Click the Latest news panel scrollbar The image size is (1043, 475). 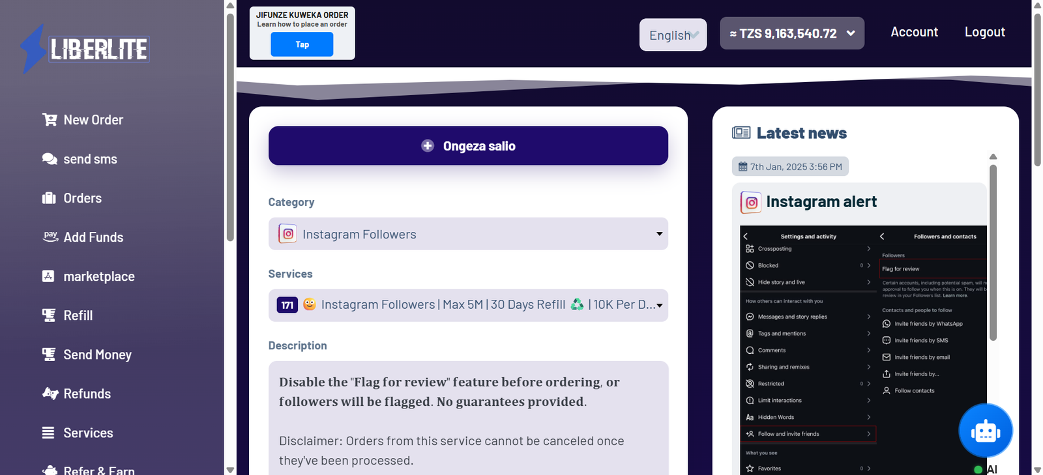(993, 253)
